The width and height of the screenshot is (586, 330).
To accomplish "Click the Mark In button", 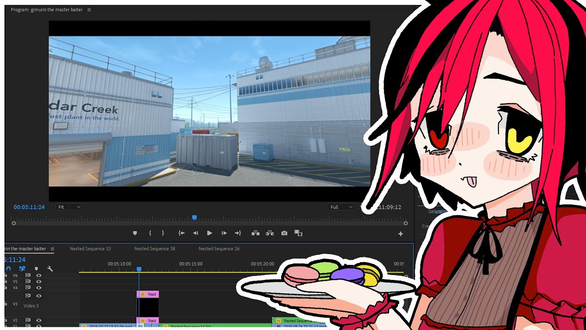I will [150, 233].
